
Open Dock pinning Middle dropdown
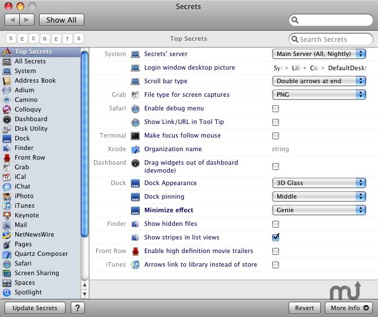pos(319,196)
